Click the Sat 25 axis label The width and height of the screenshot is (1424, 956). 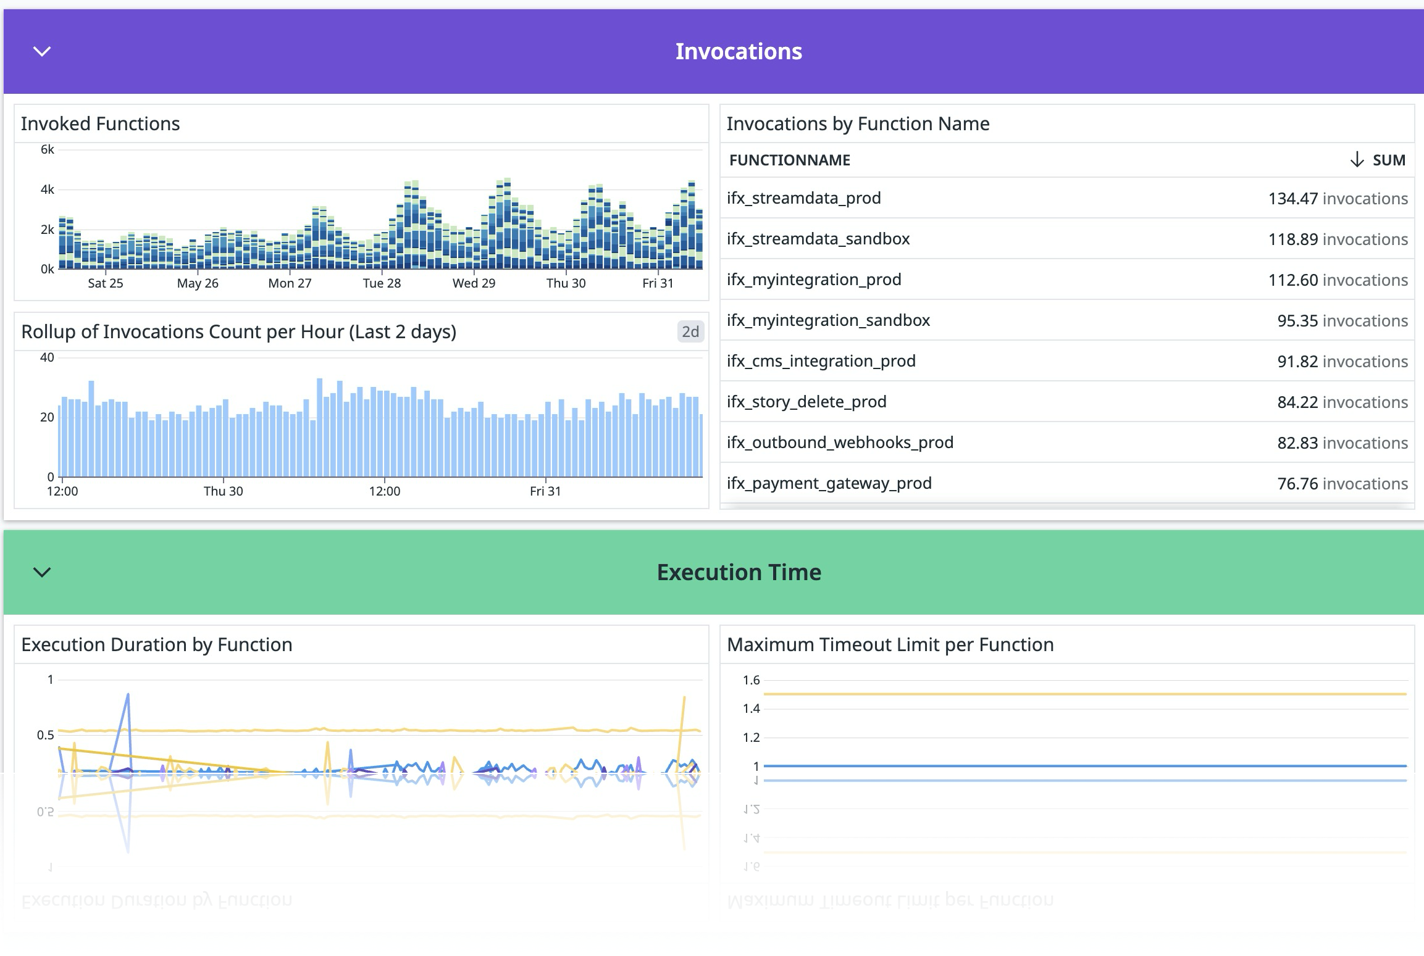point(106,283)
